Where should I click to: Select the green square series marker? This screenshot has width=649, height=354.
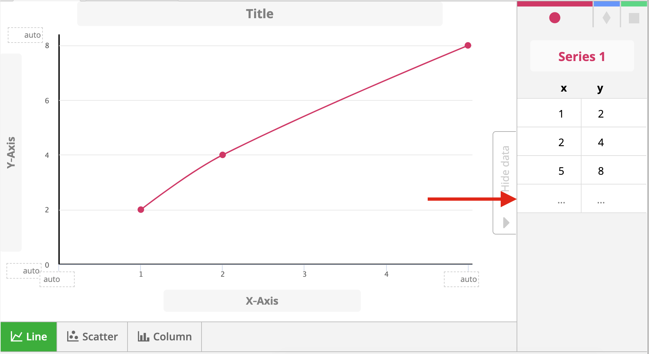pyautogui.click(x=634, y=18)
